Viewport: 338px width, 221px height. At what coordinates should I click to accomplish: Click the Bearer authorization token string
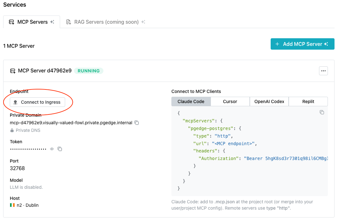286,158
